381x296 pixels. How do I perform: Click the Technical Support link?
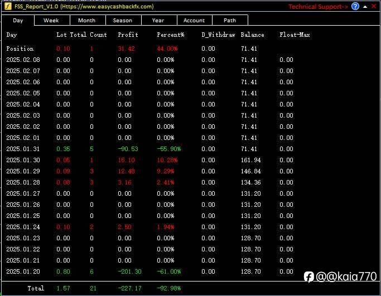(x=319, y=7)
